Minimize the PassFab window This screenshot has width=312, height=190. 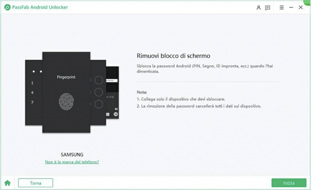tap(291, 8)
